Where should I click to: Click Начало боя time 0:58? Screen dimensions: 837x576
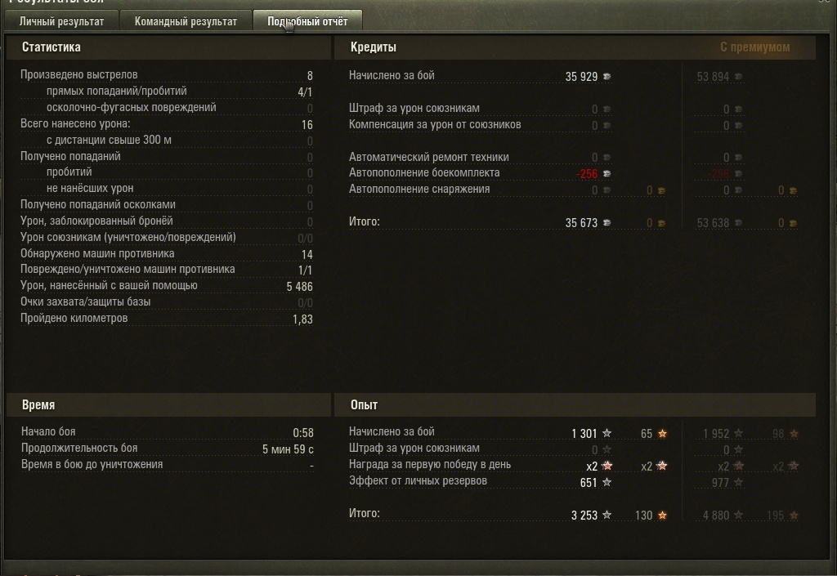click(x=303, y=432)
